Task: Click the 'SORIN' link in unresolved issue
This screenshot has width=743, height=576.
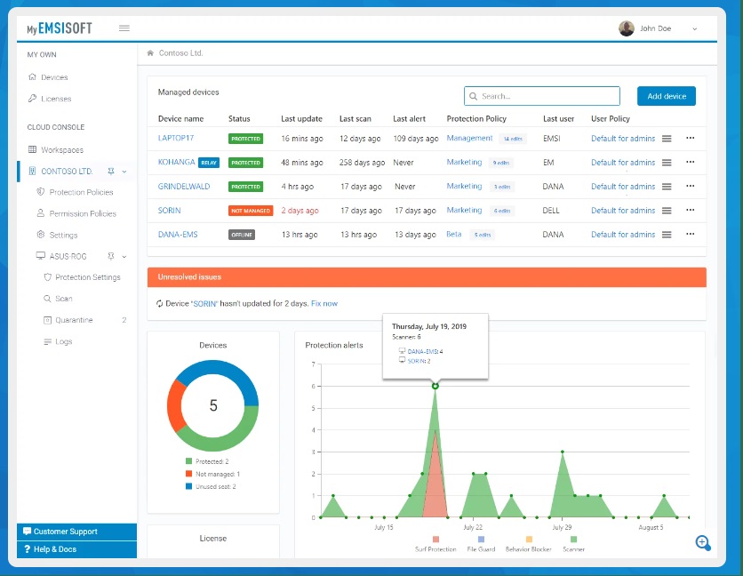Action: pos(204,303)
